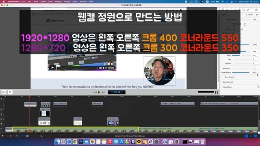Image resolution: width=260 pixels, height=146 pixels.
Task: Adjust the timeline zoom slider handle
Action: pos(27,136)
